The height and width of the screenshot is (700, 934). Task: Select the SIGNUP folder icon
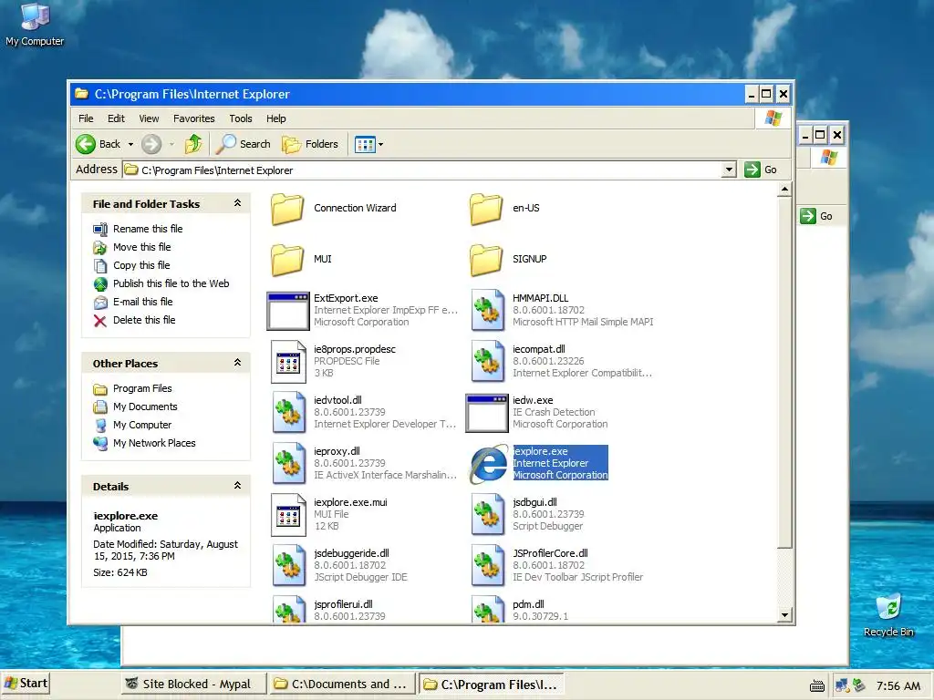coord(487,260)
